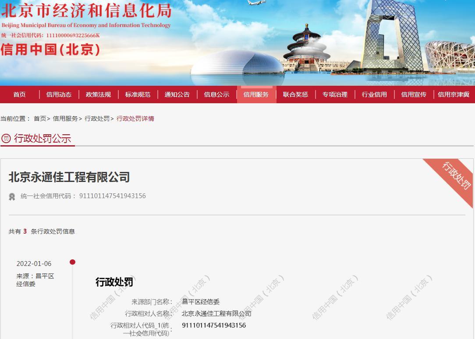
Task: Select the highlighted 信用服务 tab
Action: (x=256, y=94)
